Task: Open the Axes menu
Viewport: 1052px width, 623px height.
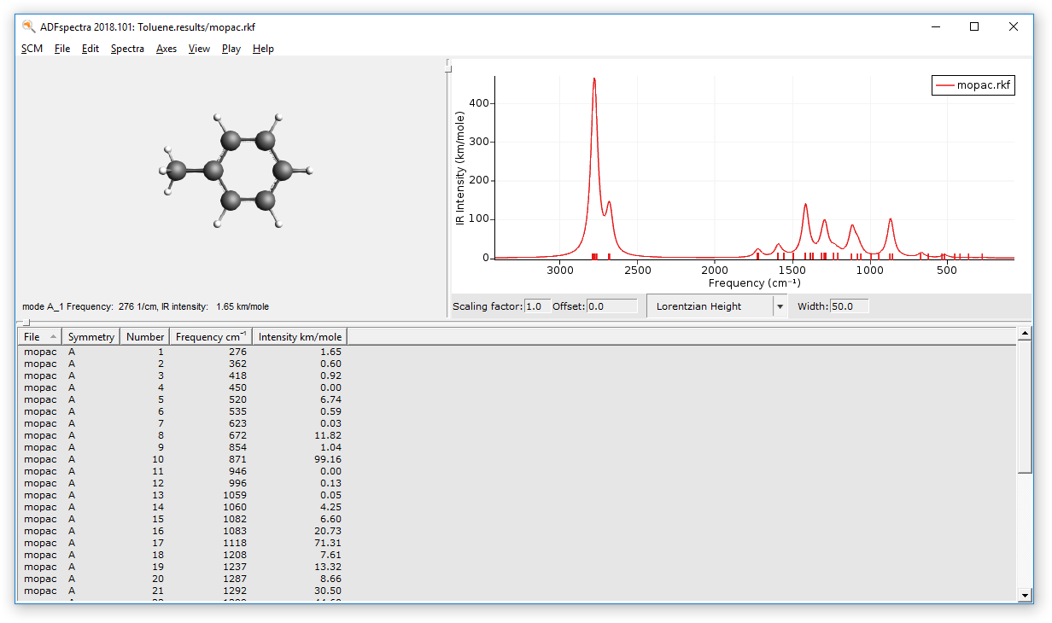Action: 167,49
